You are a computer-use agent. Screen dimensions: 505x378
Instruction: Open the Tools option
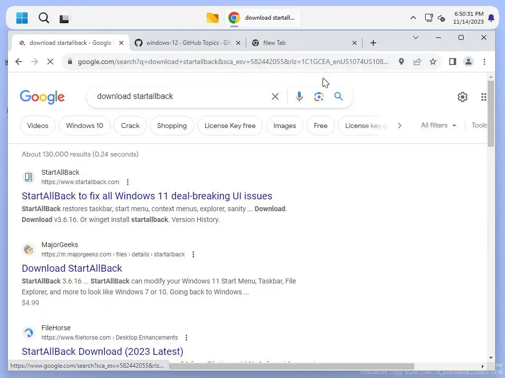tap(479, 126)
